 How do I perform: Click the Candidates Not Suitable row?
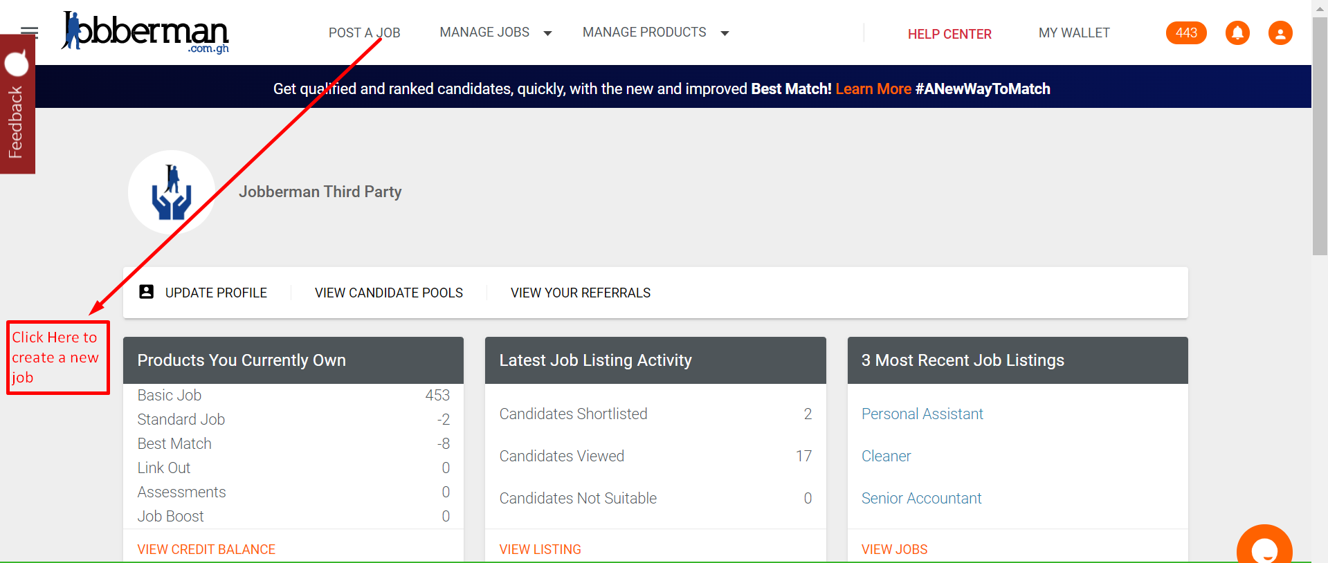click(x=655, y=498)
